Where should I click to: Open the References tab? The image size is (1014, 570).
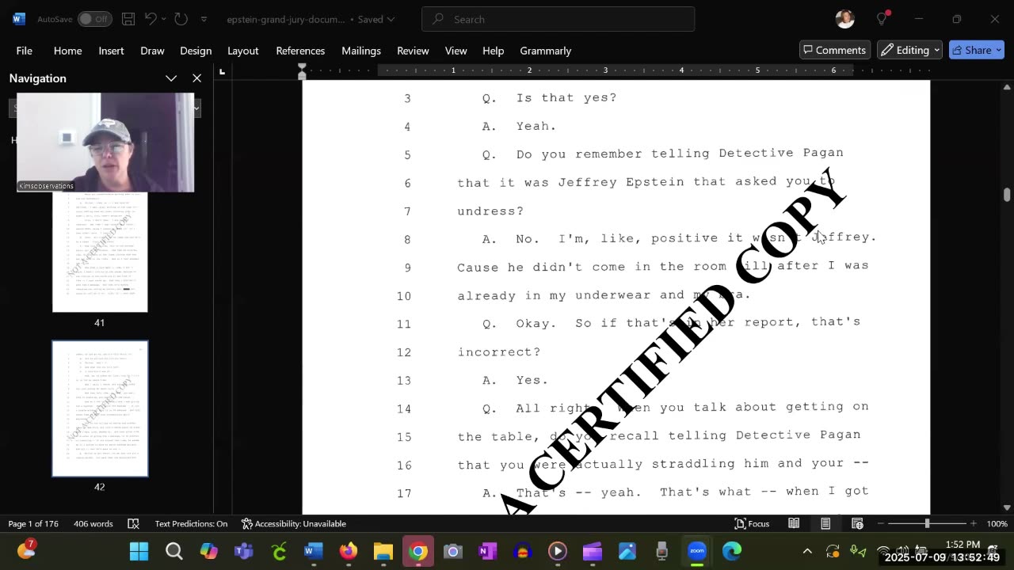tap(300, 50)
